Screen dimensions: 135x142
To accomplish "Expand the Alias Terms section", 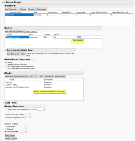I will click(x=4, y=102).
